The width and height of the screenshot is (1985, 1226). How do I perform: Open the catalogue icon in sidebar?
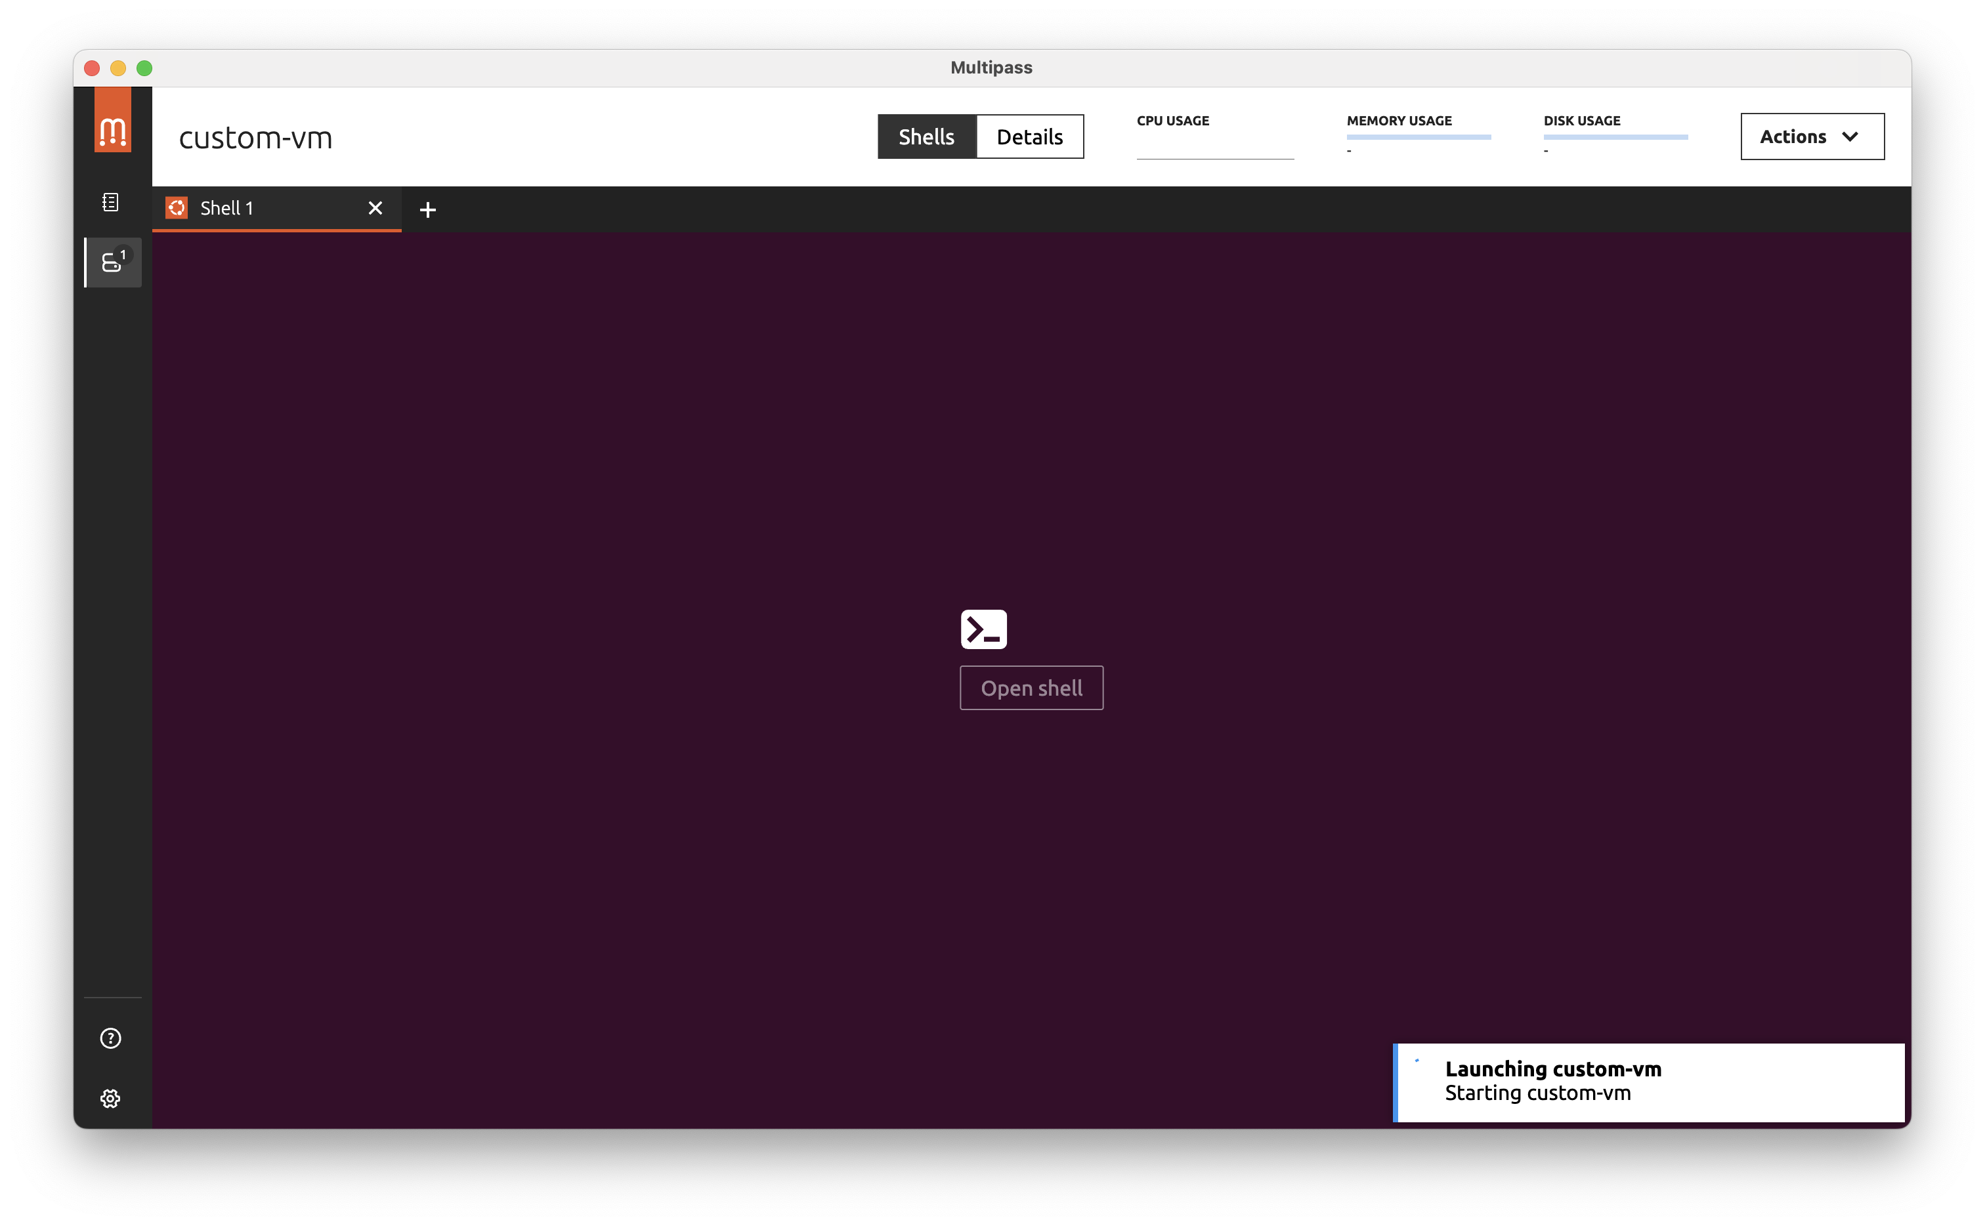coord(111,202)
